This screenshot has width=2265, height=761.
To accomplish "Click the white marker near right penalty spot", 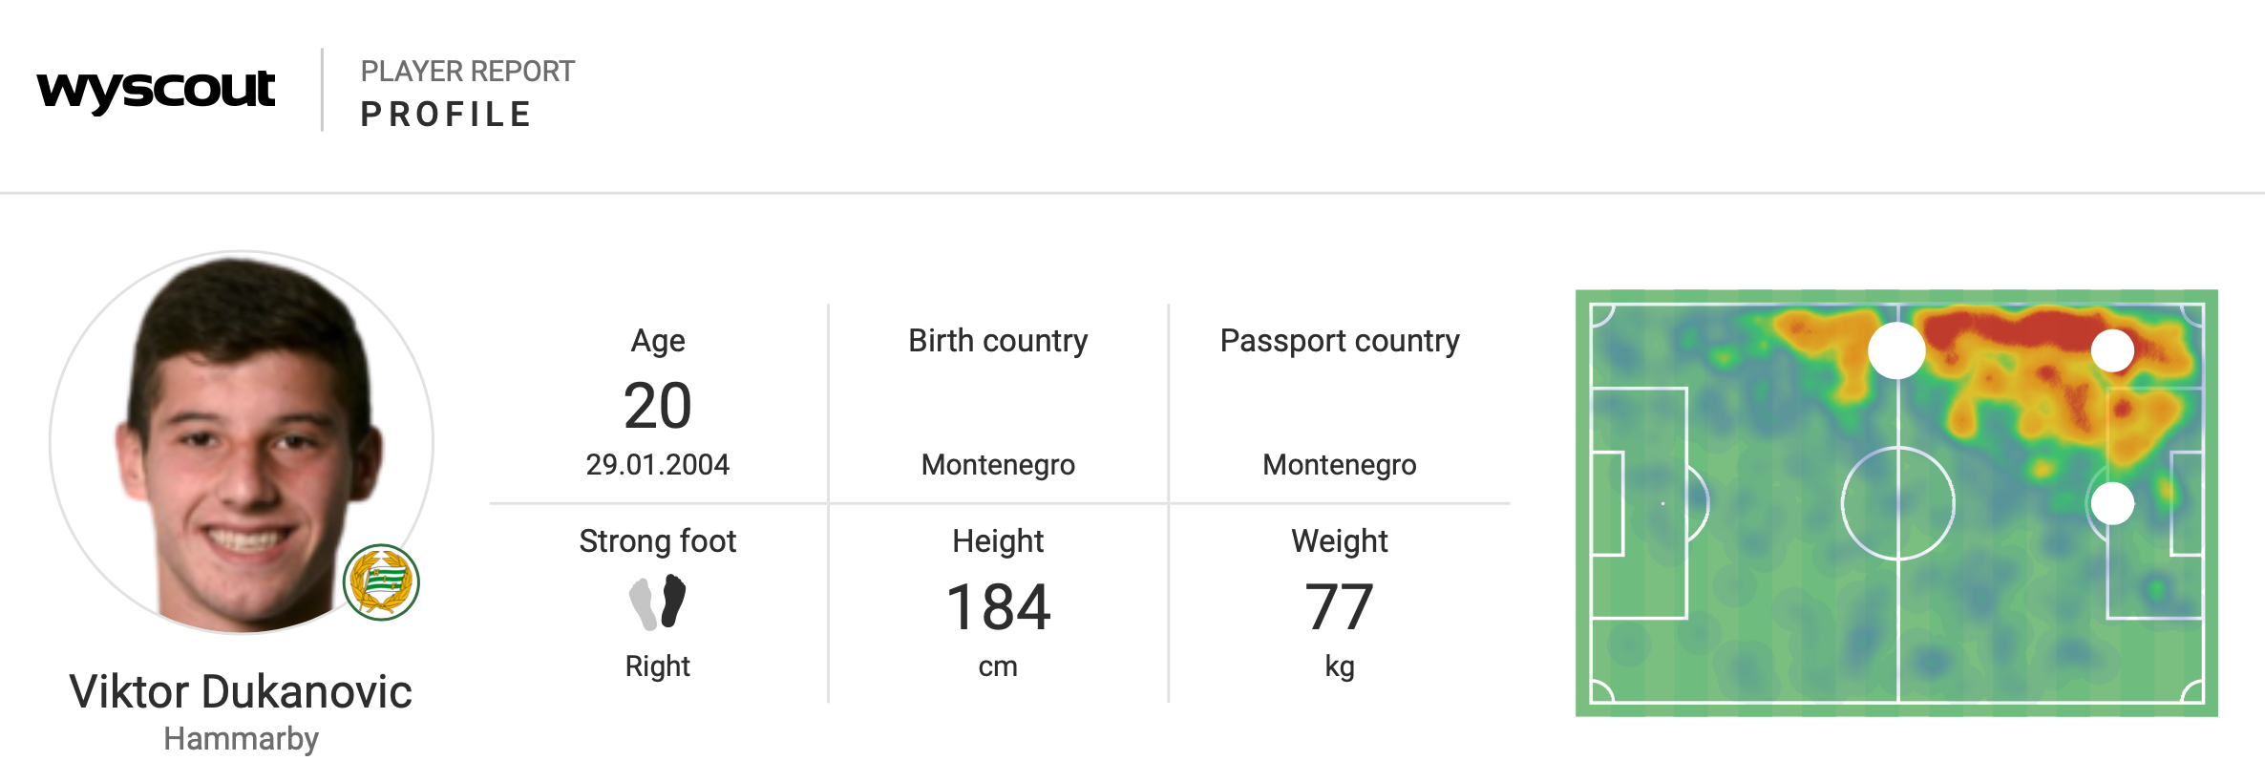I will pyautogui.click(x=2112, y=503).
